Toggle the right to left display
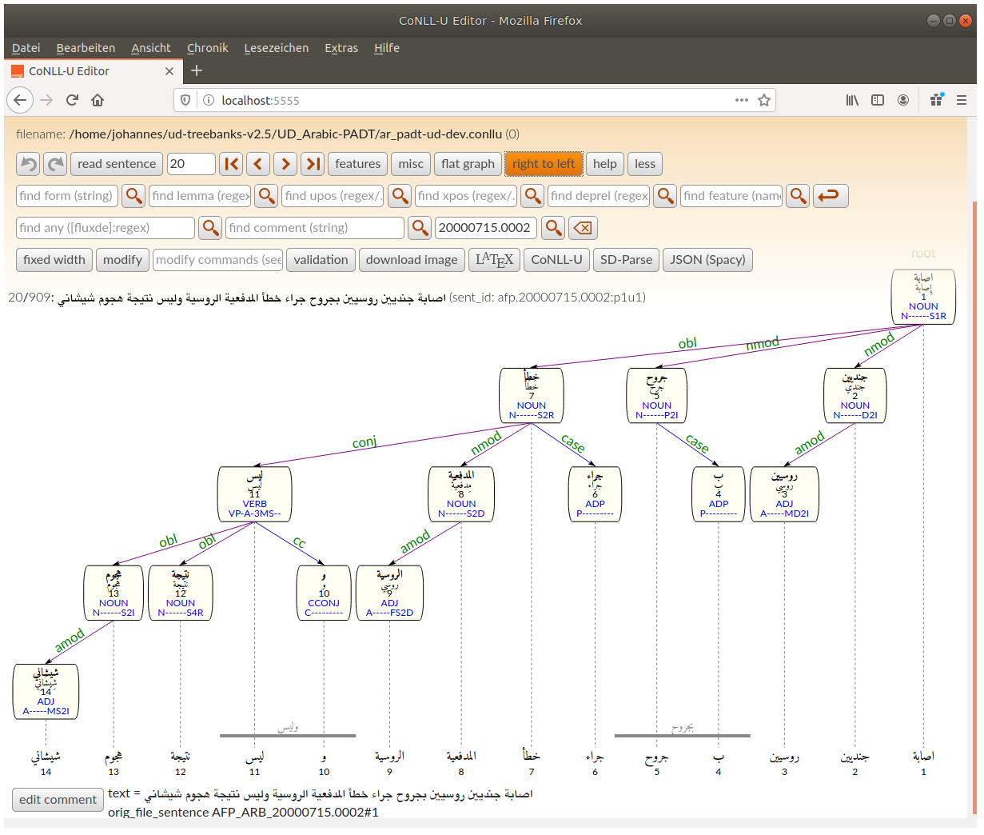The image size is (984, 835). pos(544,164)
